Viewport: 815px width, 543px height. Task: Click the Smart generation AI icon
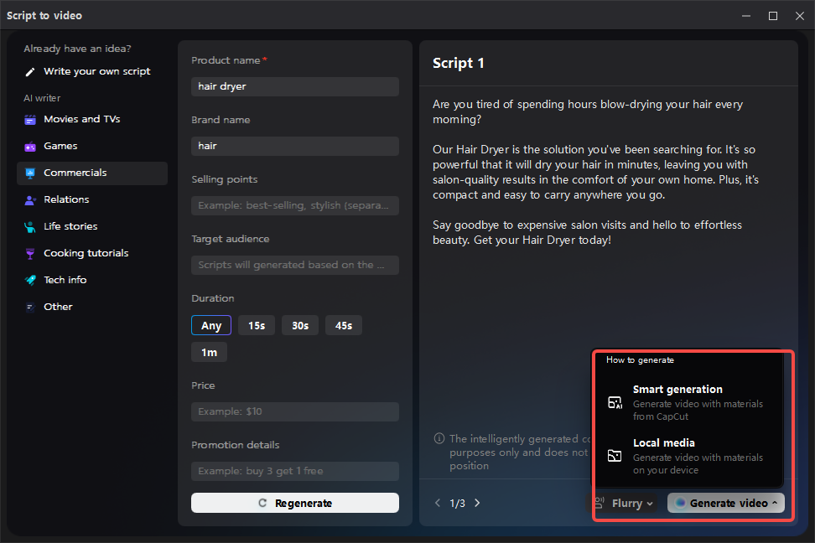coord(615,403)
